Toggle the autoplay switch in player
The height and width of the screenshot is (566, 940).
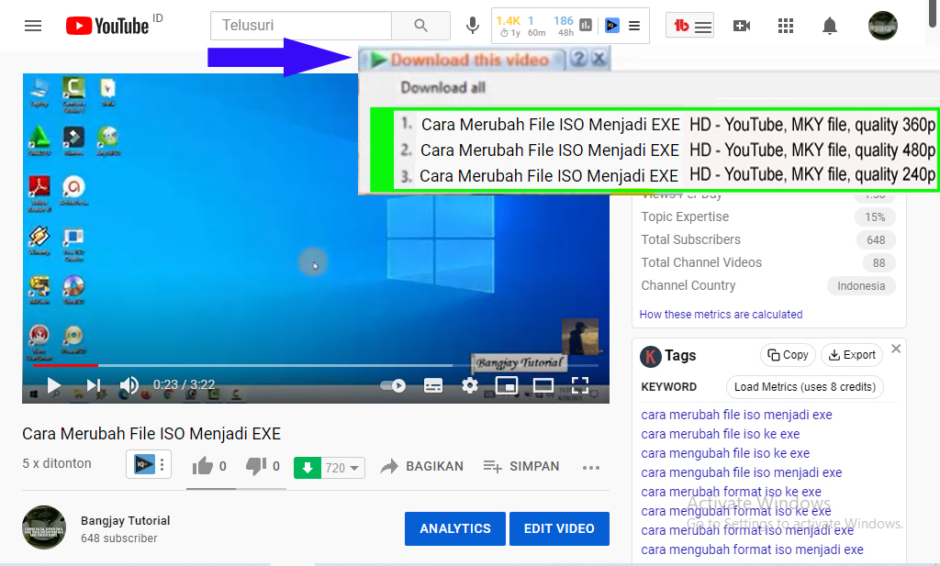(393, 385)
